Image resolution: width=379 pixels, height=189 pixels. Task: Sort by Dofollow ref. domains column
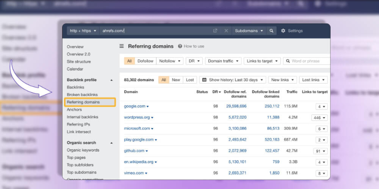235,94
